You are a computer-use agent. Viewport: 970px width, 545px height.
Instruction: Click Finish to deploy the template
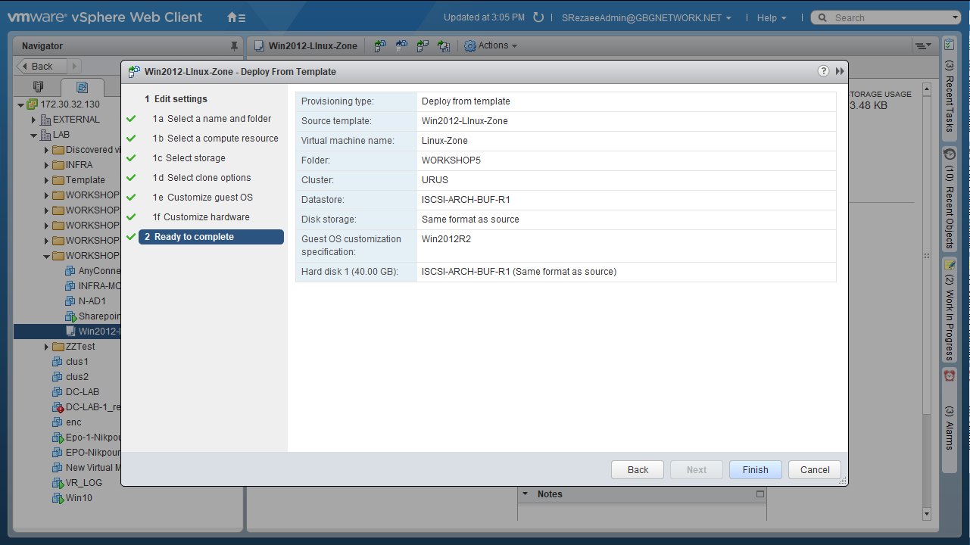[x=755, y=470]
